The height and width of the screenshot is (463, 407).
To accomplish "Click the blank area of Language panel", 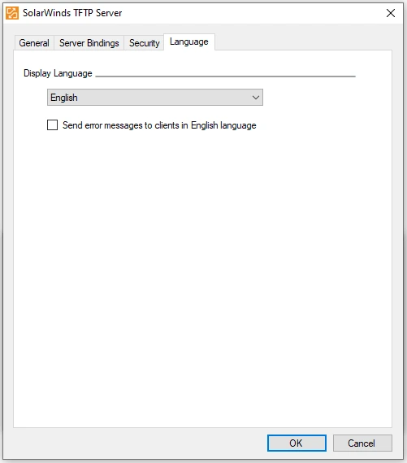I will [x=203, y=266].
